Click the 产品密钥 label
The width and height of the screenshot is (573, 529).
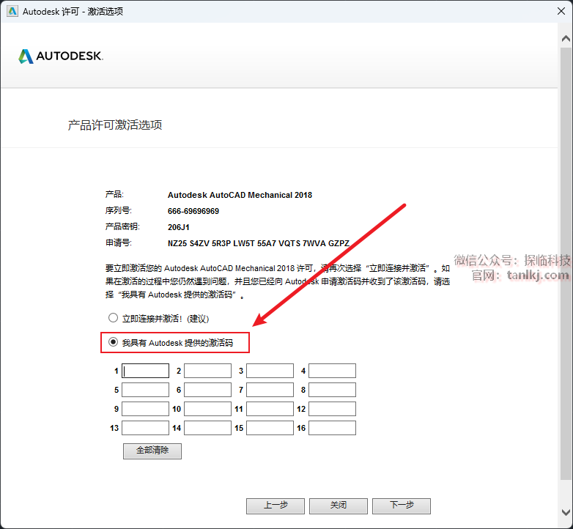pyautogui.click(x=122, y=227)
